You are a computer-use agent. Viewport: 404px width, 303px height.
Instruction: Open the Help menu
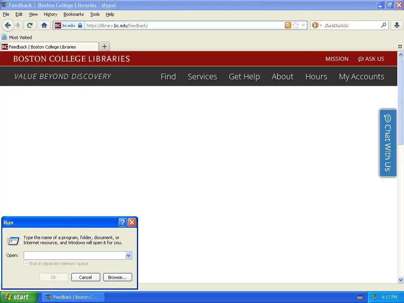(110, 14)
